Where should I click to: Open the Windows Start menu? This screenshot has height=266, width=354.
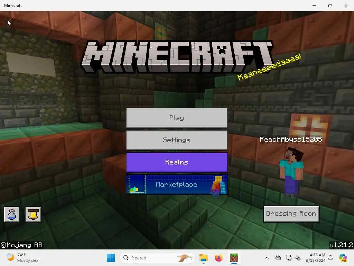click(111, 258)
